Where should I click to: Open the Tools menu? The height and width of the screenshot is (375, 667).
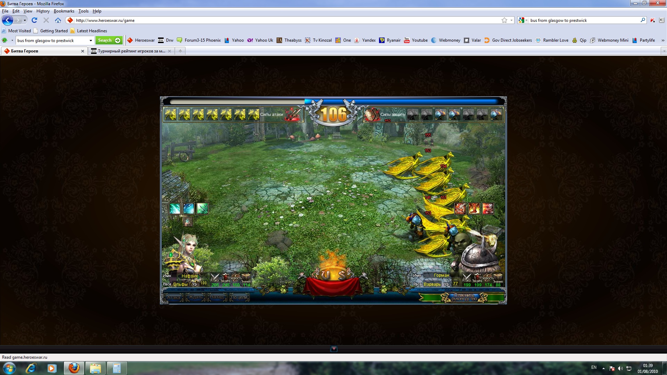[83, 11]
